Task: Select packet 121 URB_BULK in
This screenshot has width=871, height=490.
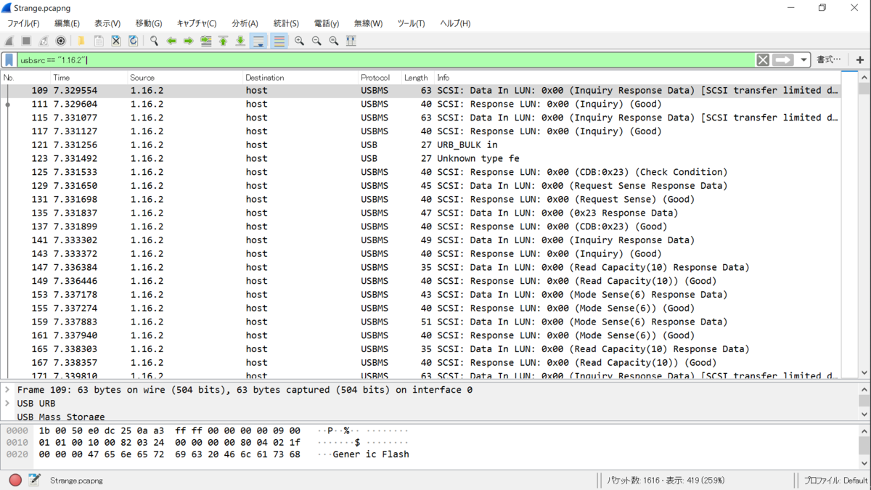Action: (421, 144)
